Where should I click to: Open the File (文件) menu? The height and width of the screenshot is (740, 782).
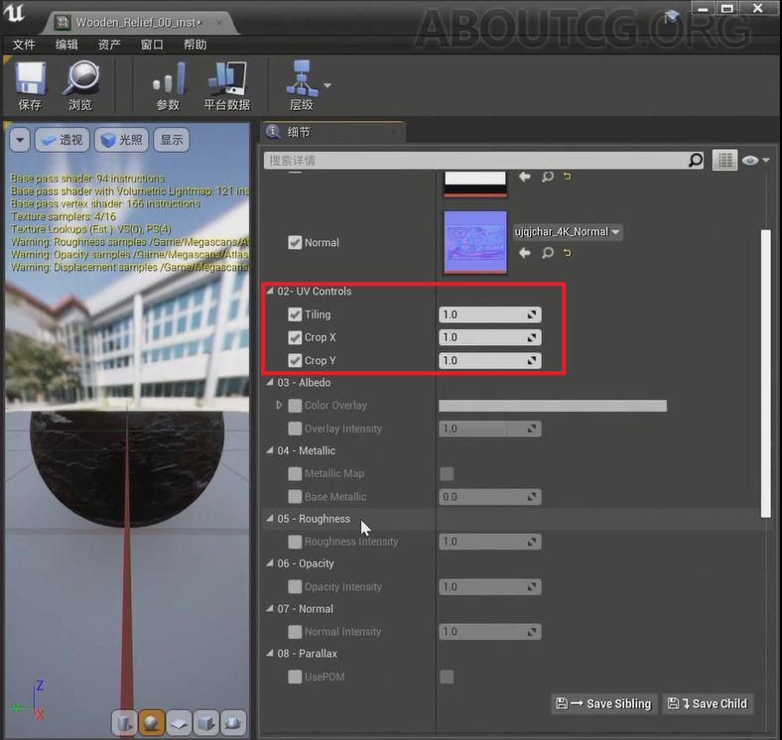24,45
